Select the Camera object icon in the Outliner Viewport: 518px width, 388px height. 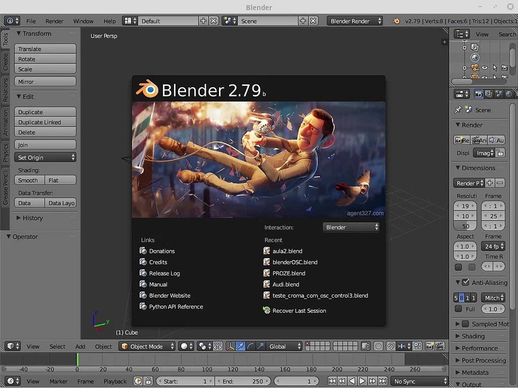475,68
